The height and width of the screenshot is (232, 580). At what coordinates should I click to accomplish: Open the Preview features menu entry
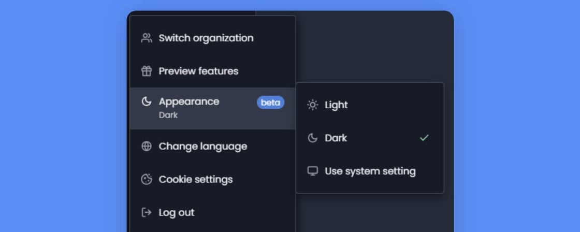click(198, 71)
